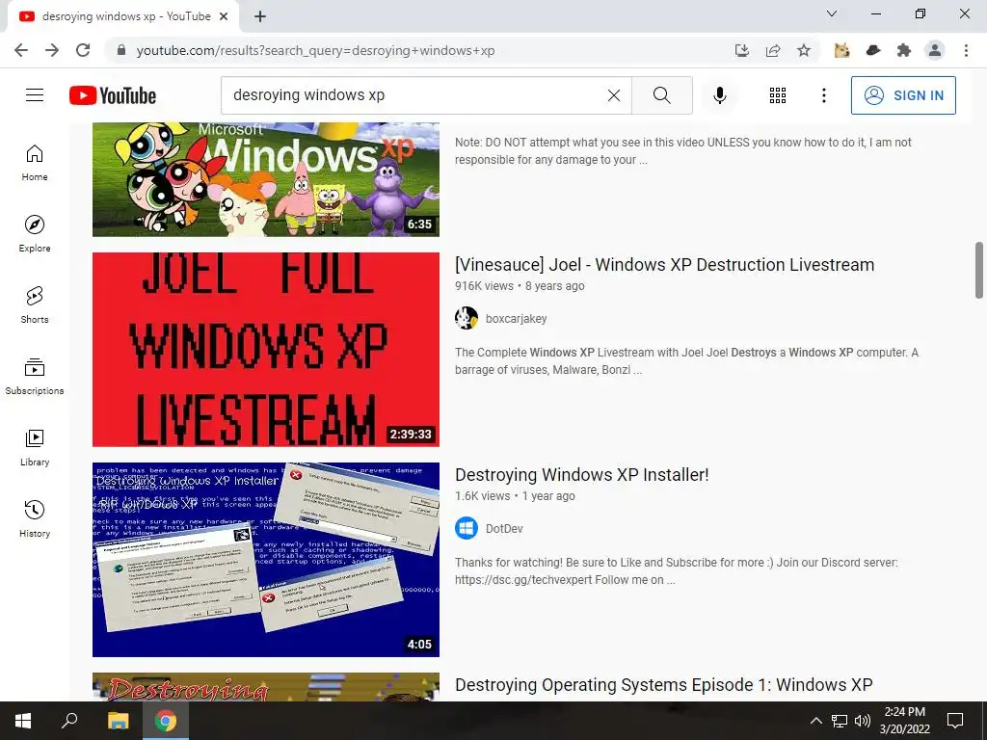Open the Joel Full Windows XP Livestream thumbnail
Viewport: 987px width, 740px height.
(266, 349)
